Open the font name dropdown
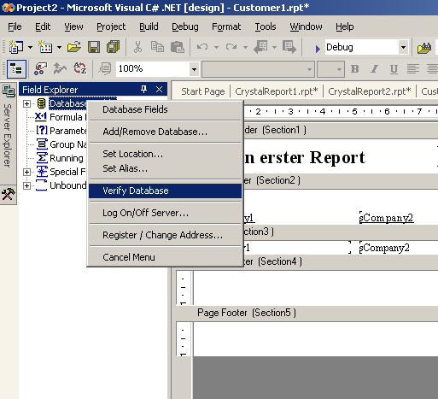 pyautogui.click(x=309, y=69)
